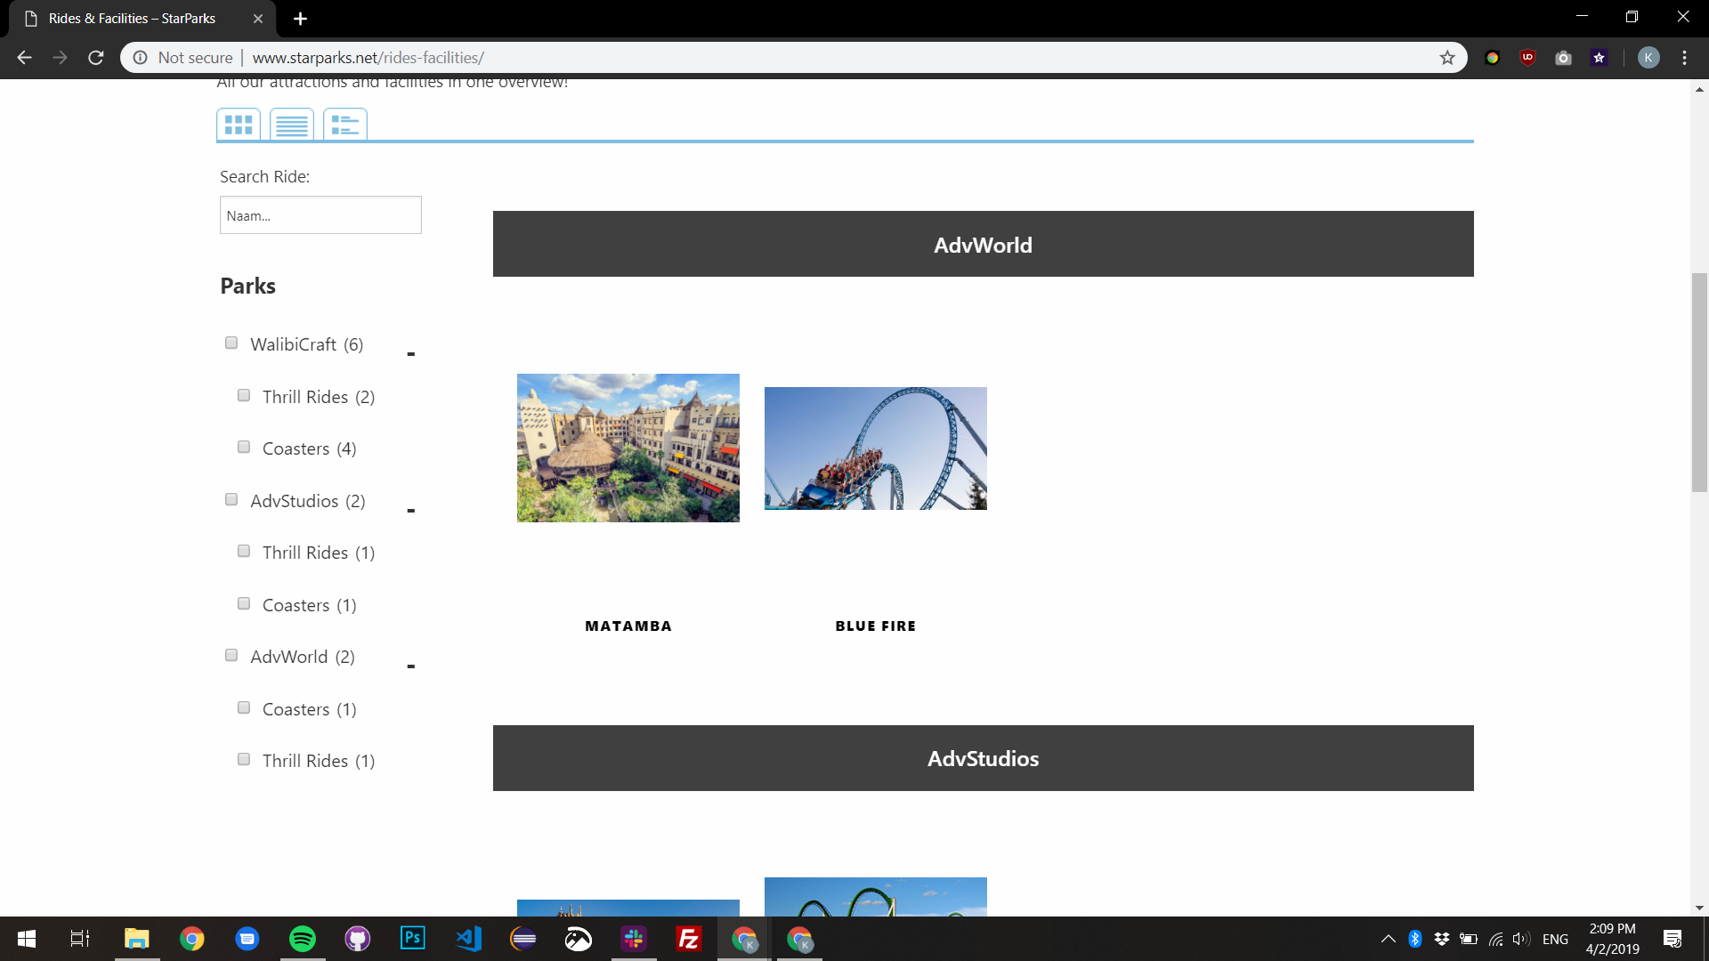Image resolution: width=1709 pixels, height=961 pixels.
Task: Tick Thrill Rides (1) under AdvWorld
Action: (244, 759)
